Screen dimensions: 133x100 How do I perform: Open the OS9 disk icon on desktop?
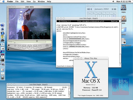(124, 19)
